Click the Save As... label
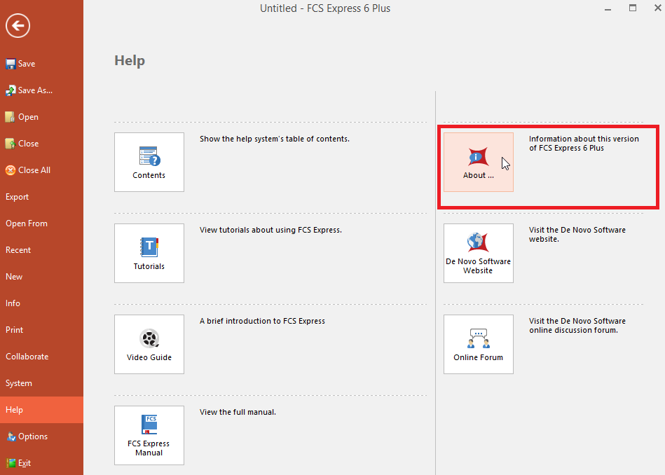665x475 pixels. [35, 90]
